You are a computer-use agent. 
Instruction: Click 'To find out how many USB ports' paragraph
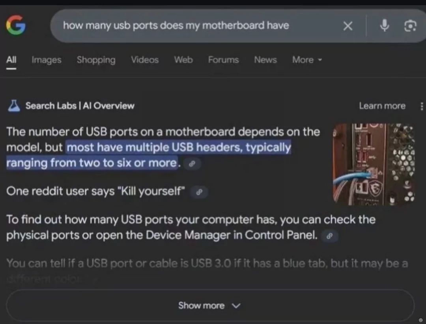tap(191, 227)
